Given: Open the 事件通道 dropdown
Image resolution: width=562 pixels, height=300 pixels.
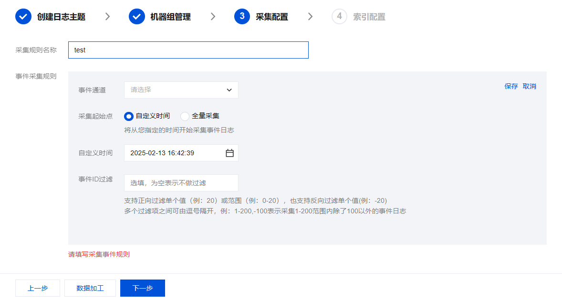Looking at the screenshot, I should [181, 90].
